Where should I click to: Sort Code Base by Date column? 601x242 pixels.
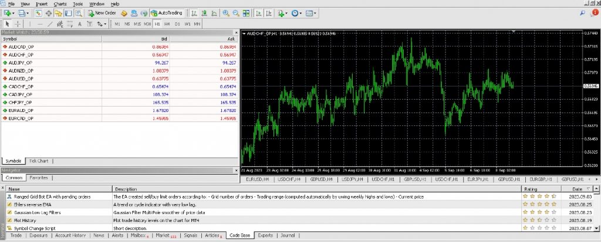576,189
